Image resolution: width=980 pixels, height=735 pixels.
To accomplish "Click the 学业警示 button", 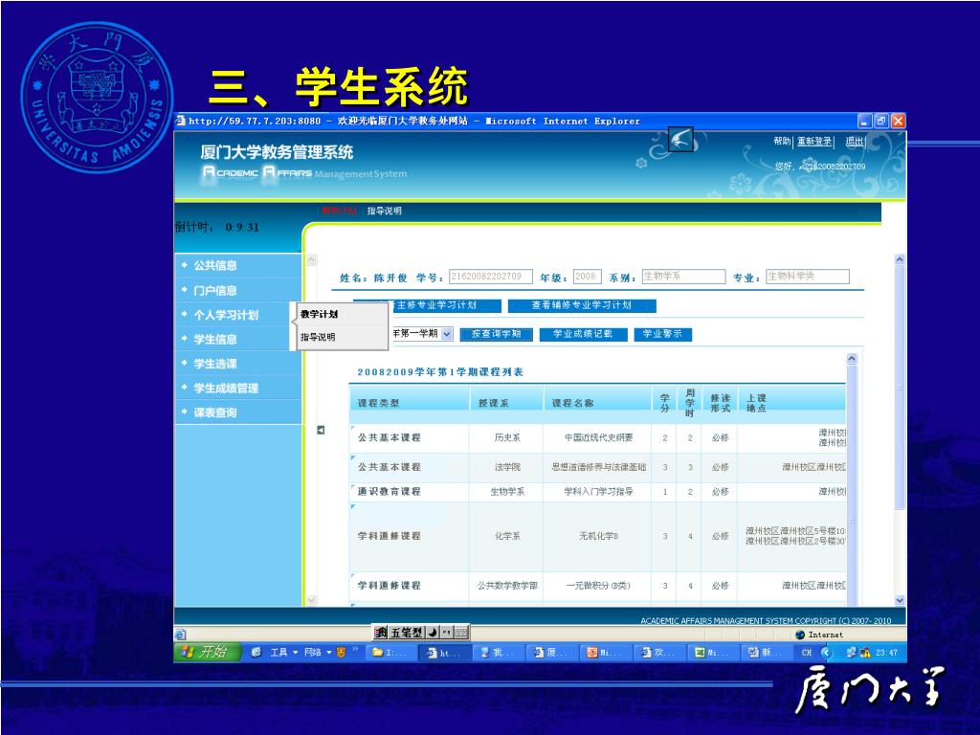I will pos(662,334).
